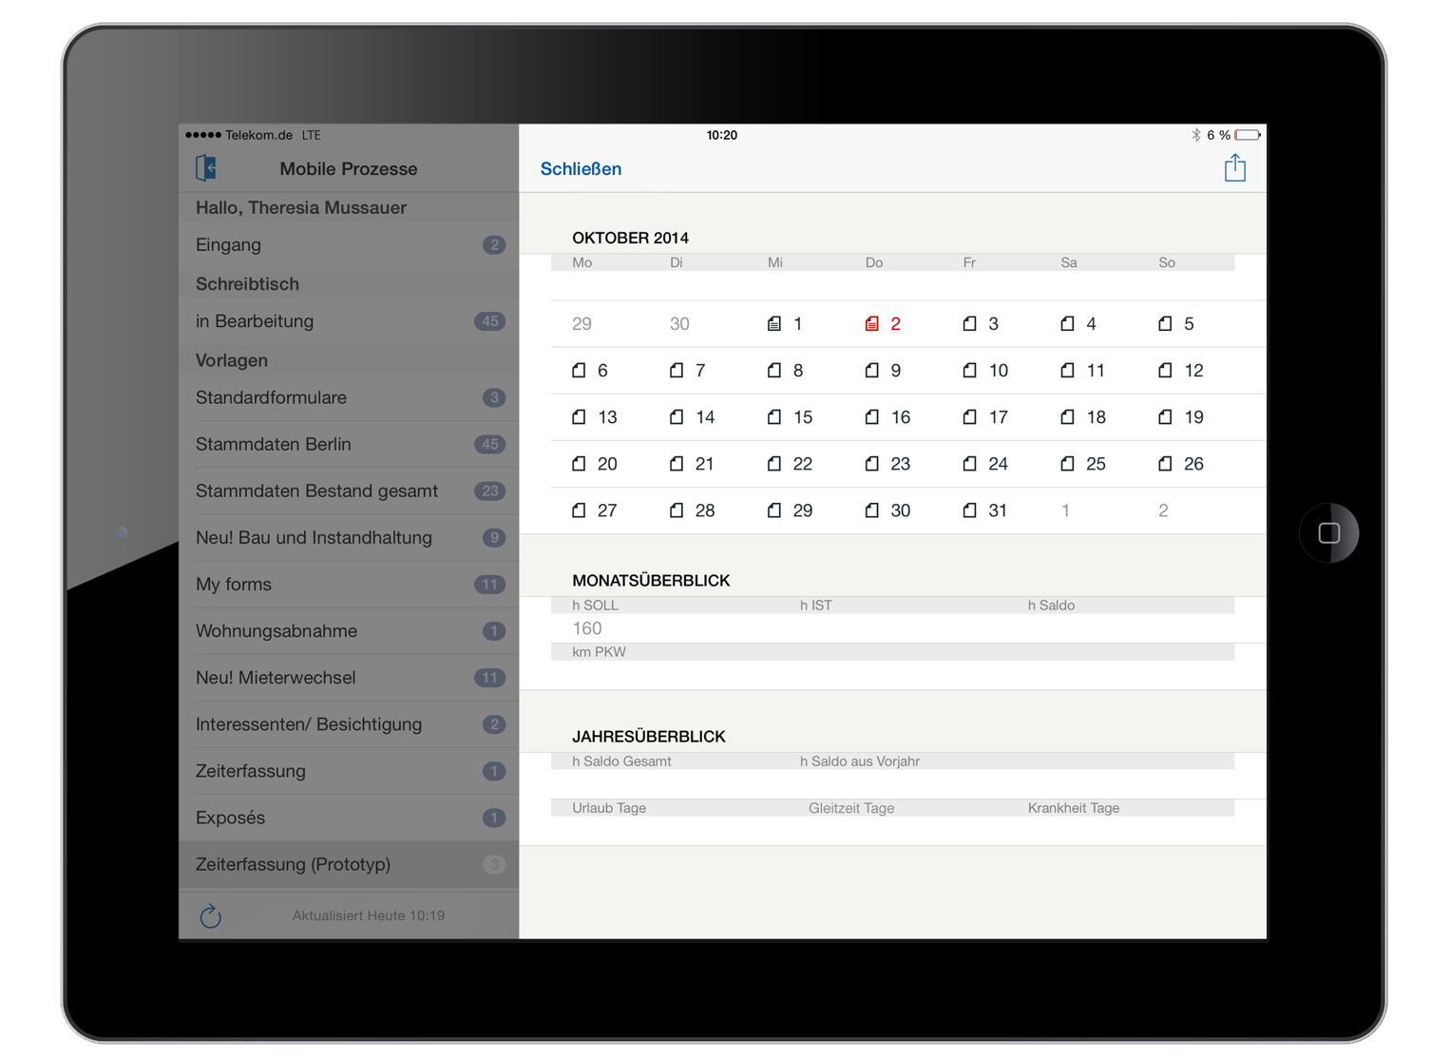1430x1059 pixels.
Task: Open the in Bearbeitung list
Action: click(x=348, y=321)
